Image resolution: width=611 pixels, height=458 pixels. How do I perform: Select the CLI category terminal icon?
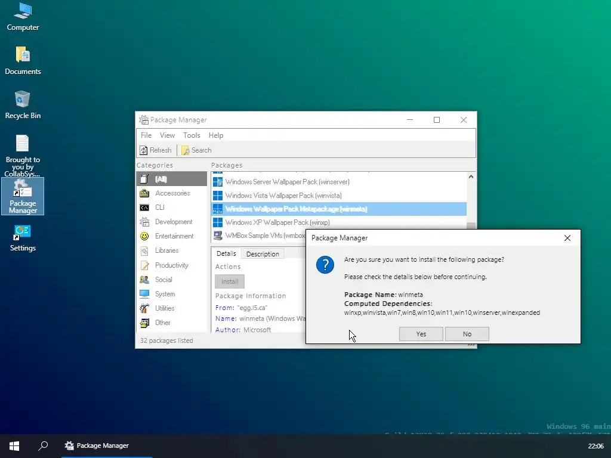pos(144,208)
